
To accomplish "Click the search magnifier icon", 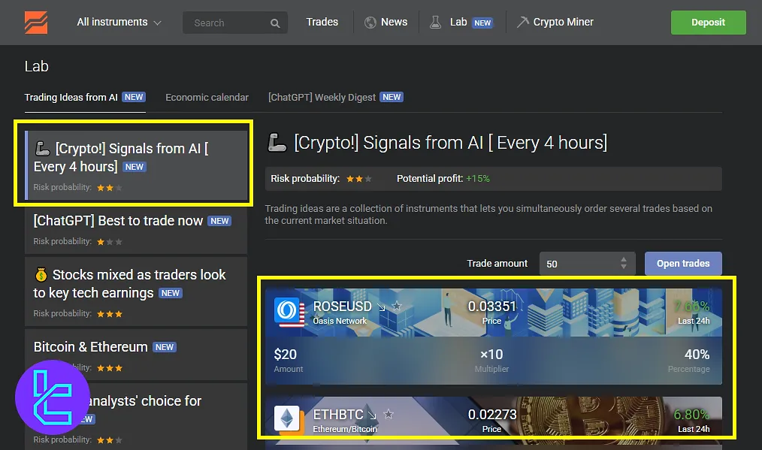I will click(275, 23).
